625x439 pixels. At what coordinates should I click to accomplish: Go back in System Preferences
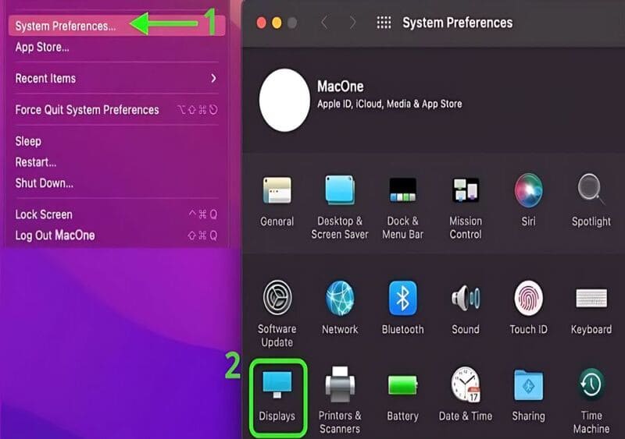coord(324,23)
